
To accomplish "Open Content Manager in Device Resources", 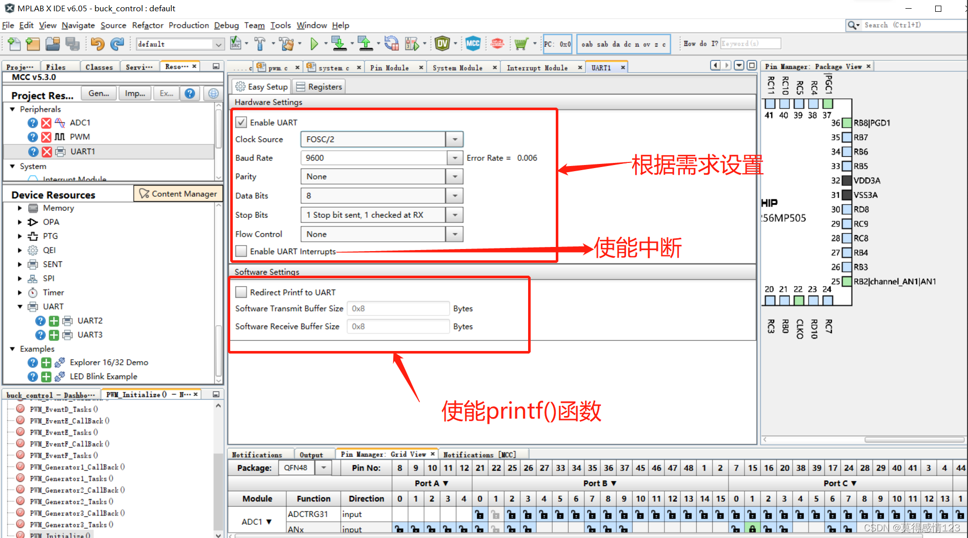I will click(178, 194).
